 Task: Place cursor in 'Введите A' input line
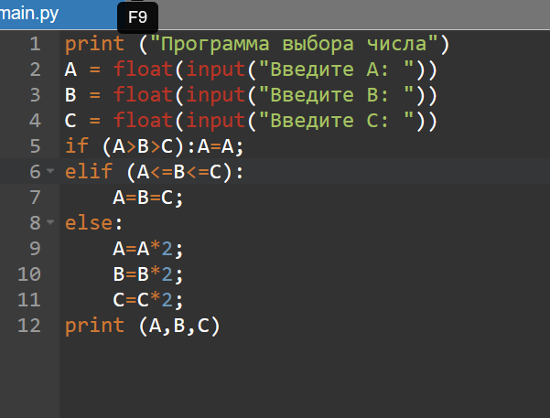251,70
